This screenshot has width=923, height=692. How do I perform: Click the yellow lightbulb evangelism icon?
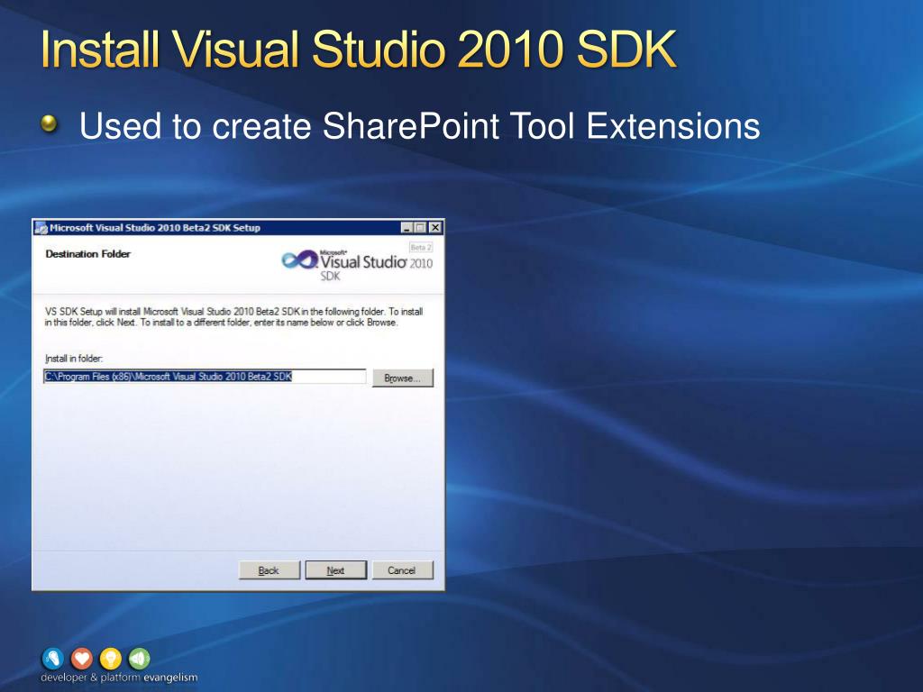click(111, 659)
